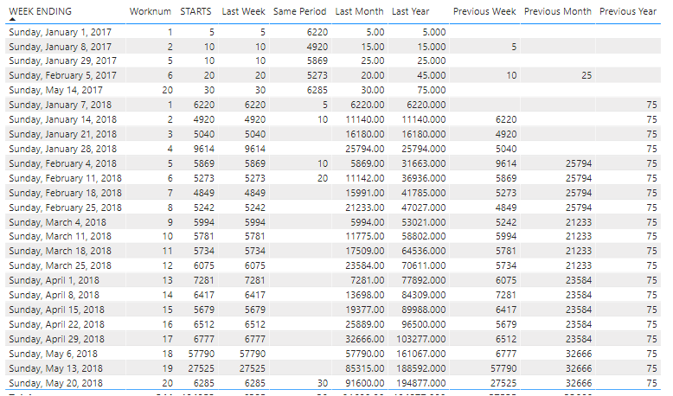This screenshot has height=396, width=673.
Task: Select row Sunday, February 18, 2018
Action: [x=333, y=193]
